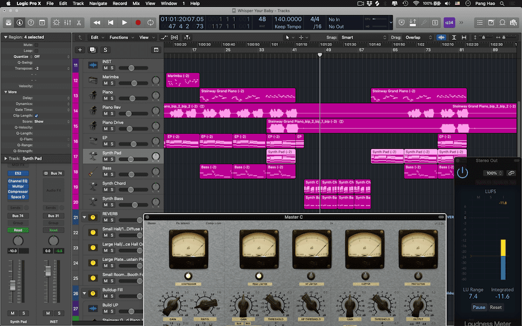522x326 pixels.
Task: Open Quick Help
Action: [31, 23]
